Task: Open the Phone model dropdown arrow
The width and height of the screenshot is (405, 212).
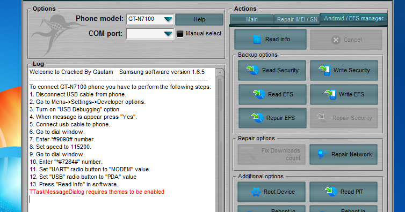Action: pyautogui.click(x=168, y=19)
